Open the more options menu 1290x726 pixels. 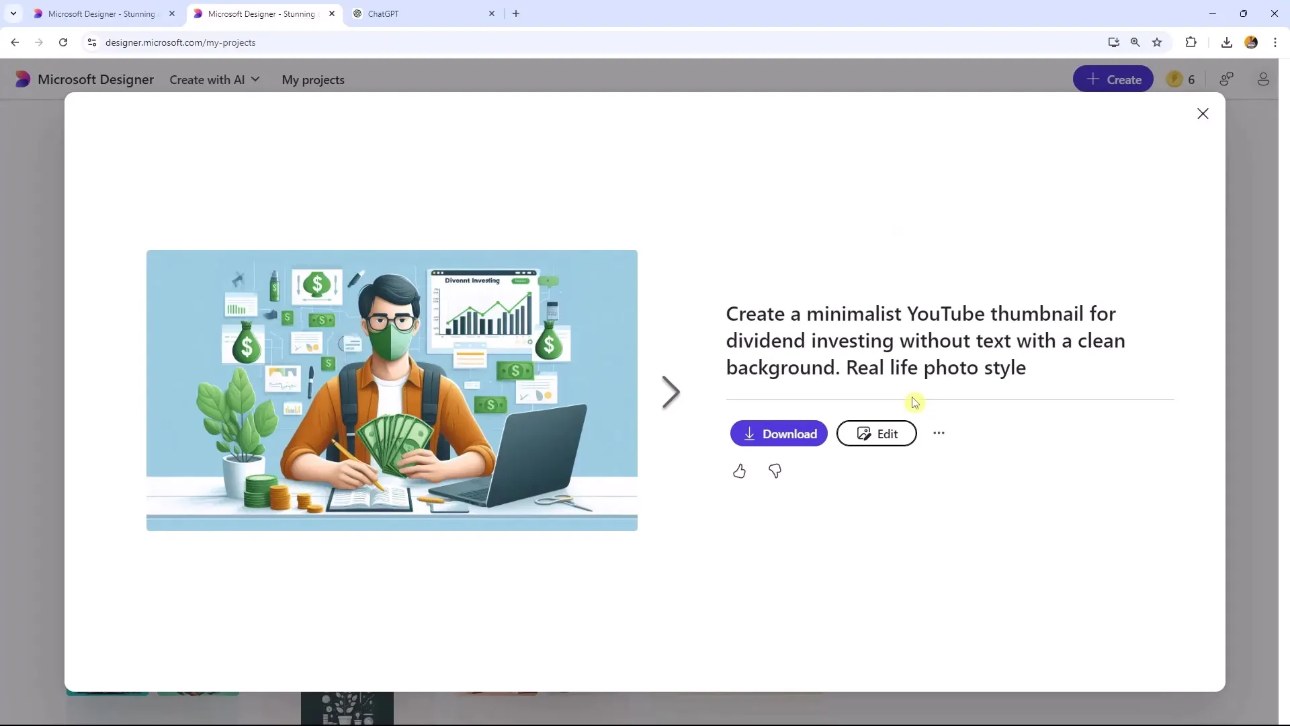[938, 433]
